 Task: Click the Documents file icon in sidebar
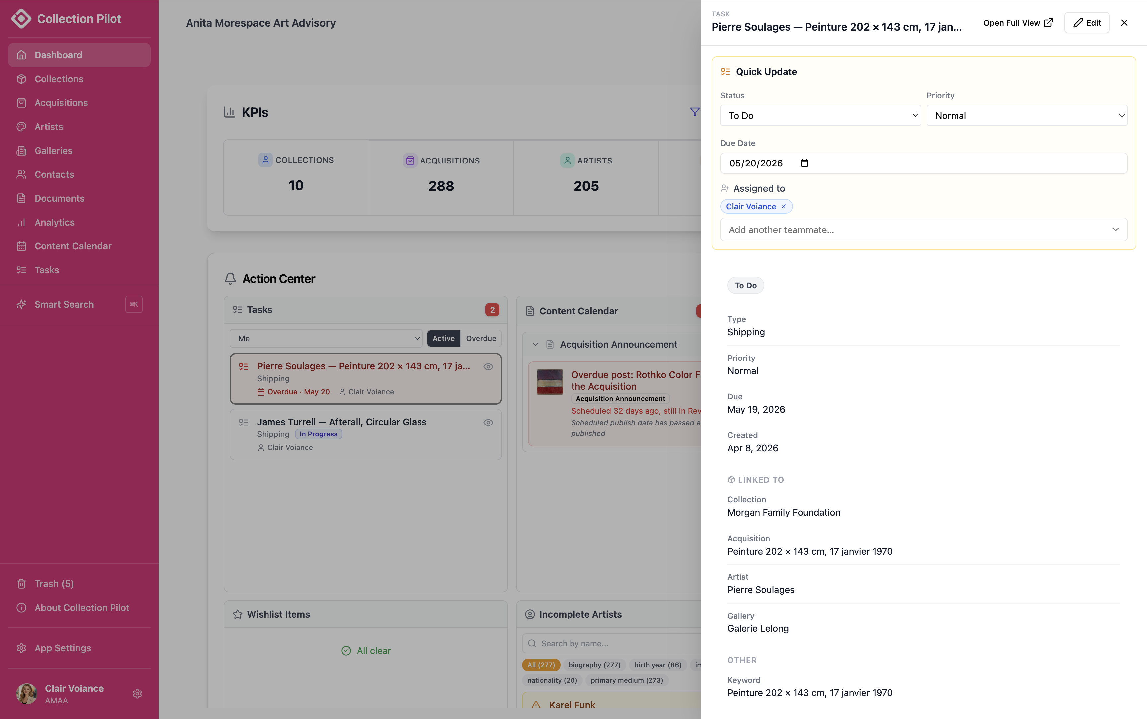tap(22, 198)
